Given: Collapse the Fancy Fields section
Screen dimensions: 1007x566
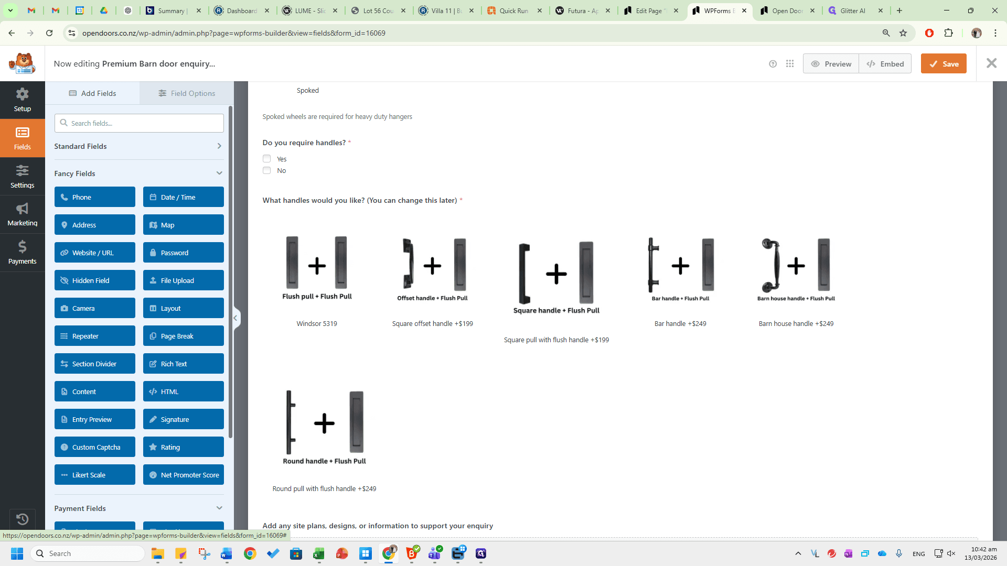Looking at the screenshot, I should point(139,173).
